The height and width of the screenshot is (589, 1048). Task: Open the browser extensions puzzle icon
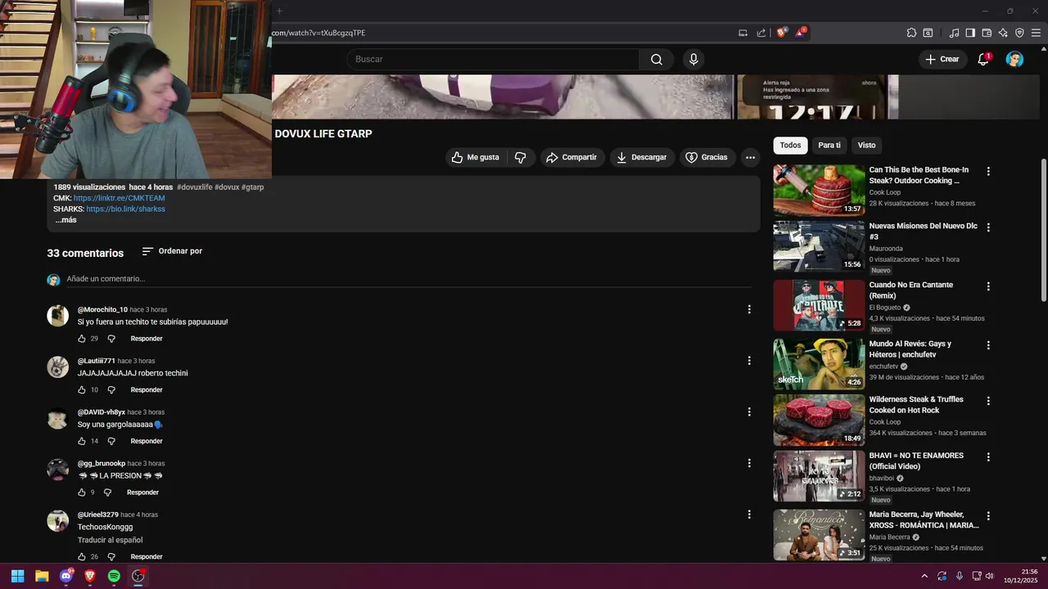[911, 33]
